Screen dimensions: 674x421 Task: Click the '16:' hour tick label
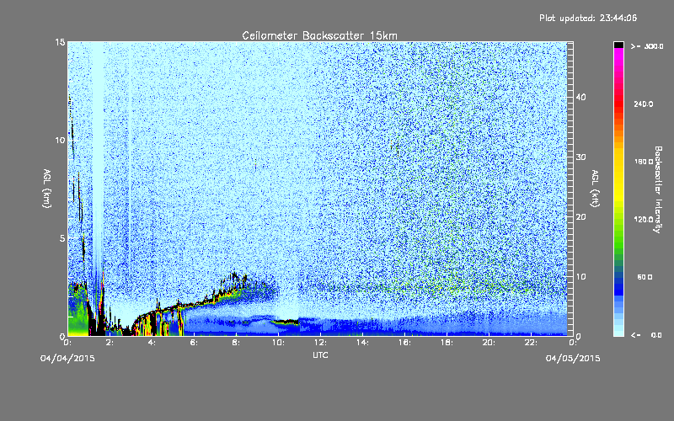pyautogui.click(x=404, y=343)
